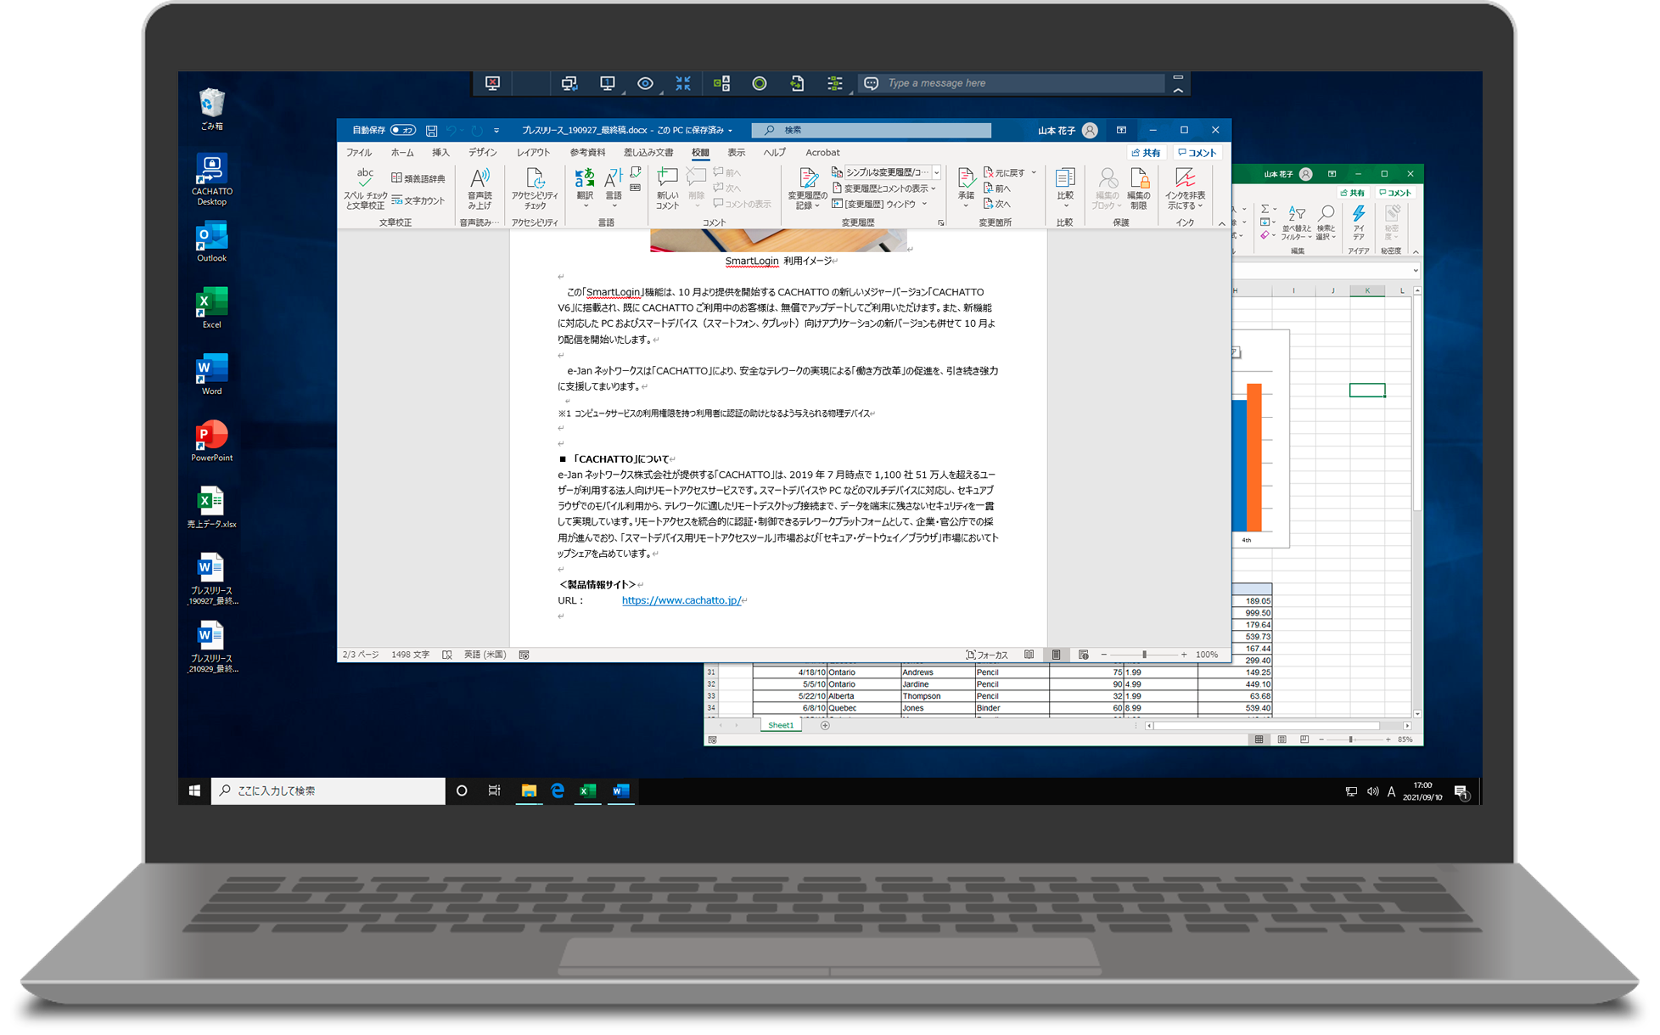Image resolution: width=1660 pixels, height=1035 pixels.
Task: Add a new sheet in Excel
Action: [x=824, y=725]
